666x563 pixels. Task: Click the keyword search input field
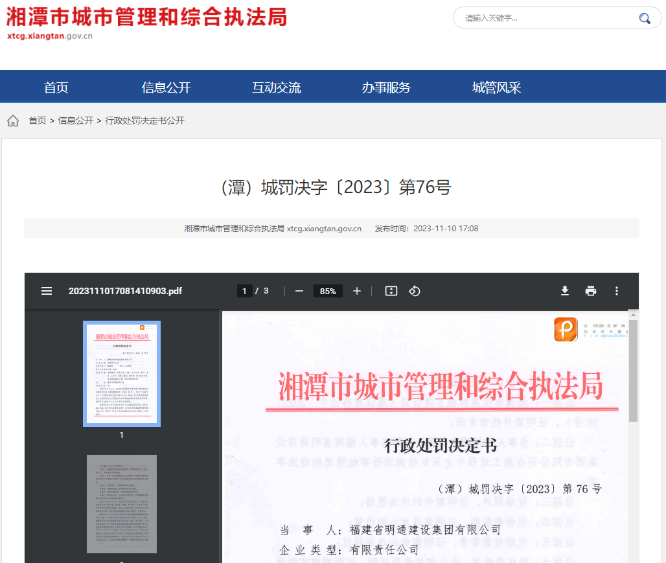tap(544, 18)
